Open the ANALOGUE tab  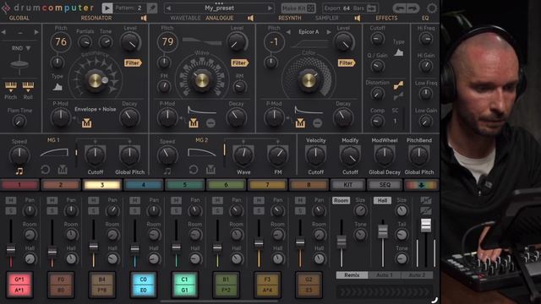point(220,18)
